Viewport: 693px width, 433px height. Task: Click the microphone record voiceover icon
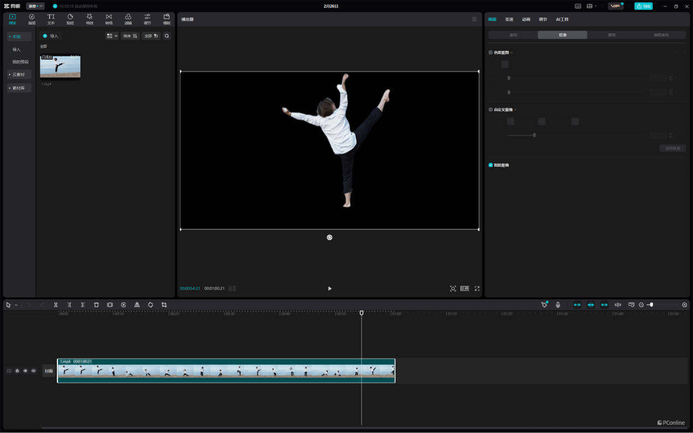558,305
